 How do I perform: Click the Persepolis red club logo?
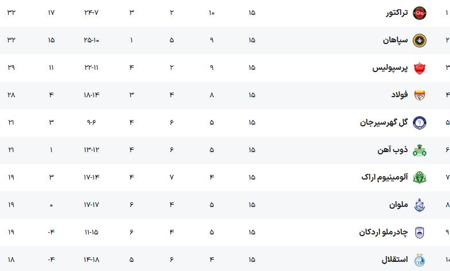point(419,68)
